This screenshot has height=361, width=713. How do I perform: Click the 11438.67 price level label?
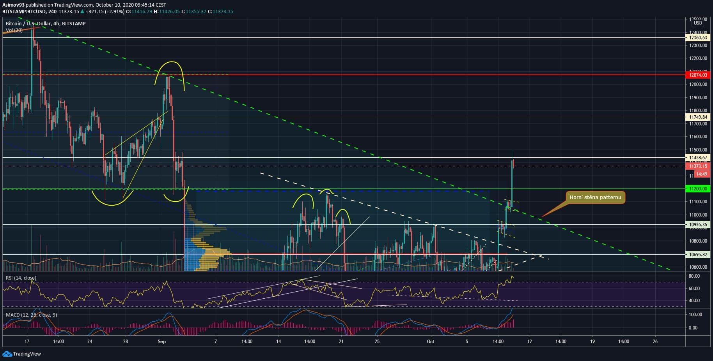(x=698, y=158)
